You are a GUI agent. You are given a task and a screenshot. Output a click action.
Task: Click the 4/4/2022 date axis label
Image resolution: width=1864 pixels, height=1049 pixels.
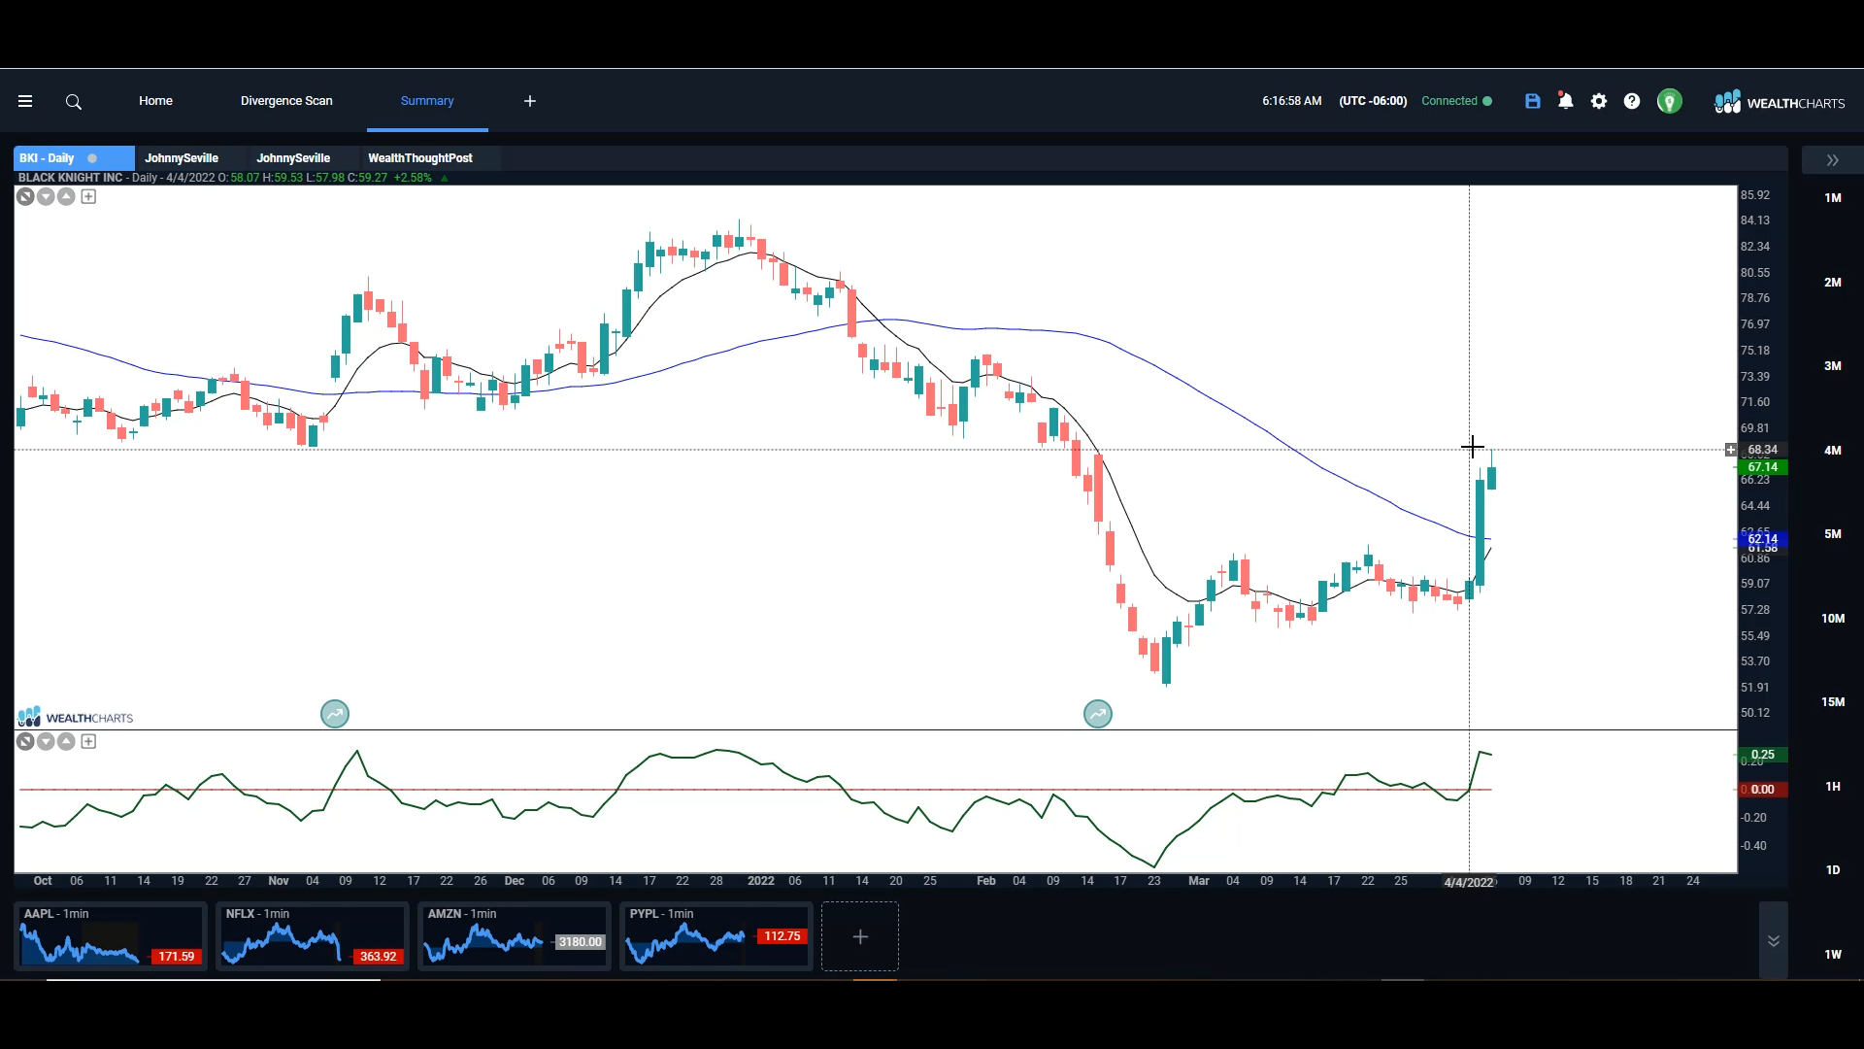[1469, 882]
